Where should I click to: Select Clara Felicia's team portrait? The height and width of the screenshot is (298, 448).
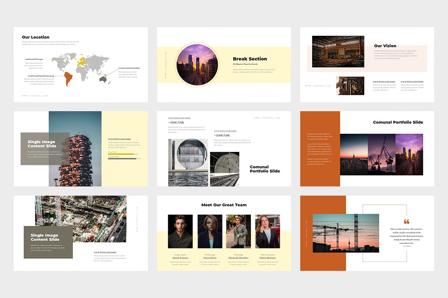tap(210, 231)
